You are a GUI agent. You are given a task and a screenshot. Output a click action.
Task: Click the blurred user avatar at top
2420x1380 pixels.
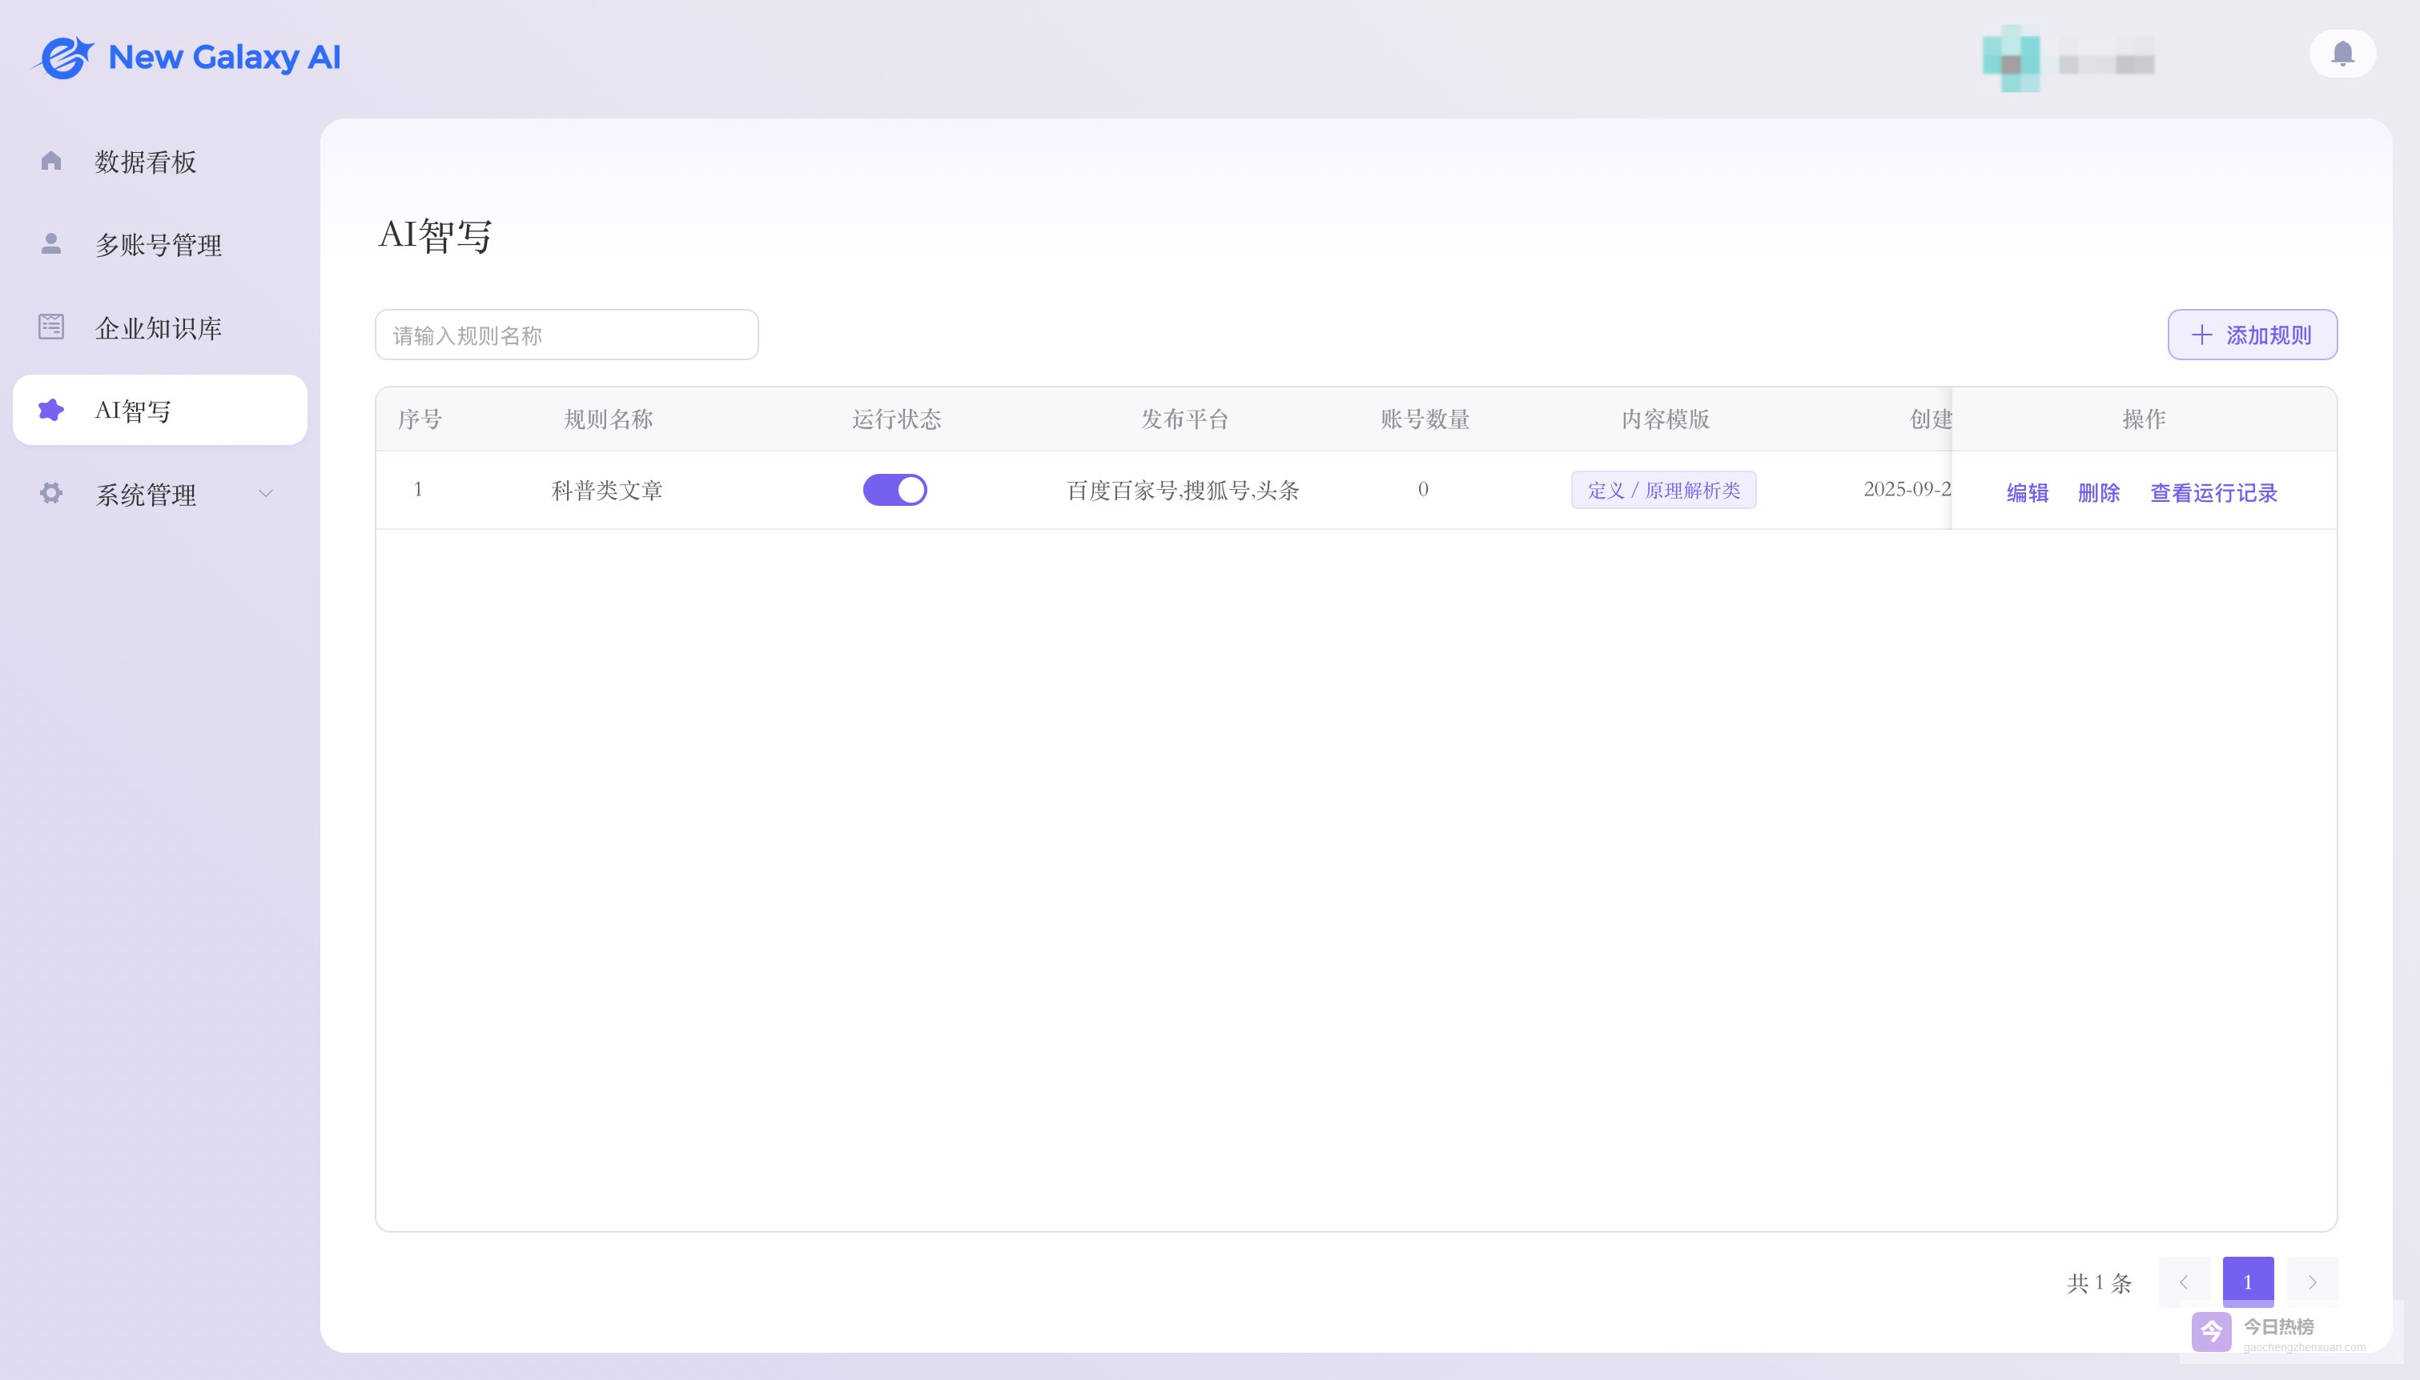click(2011, 58)
